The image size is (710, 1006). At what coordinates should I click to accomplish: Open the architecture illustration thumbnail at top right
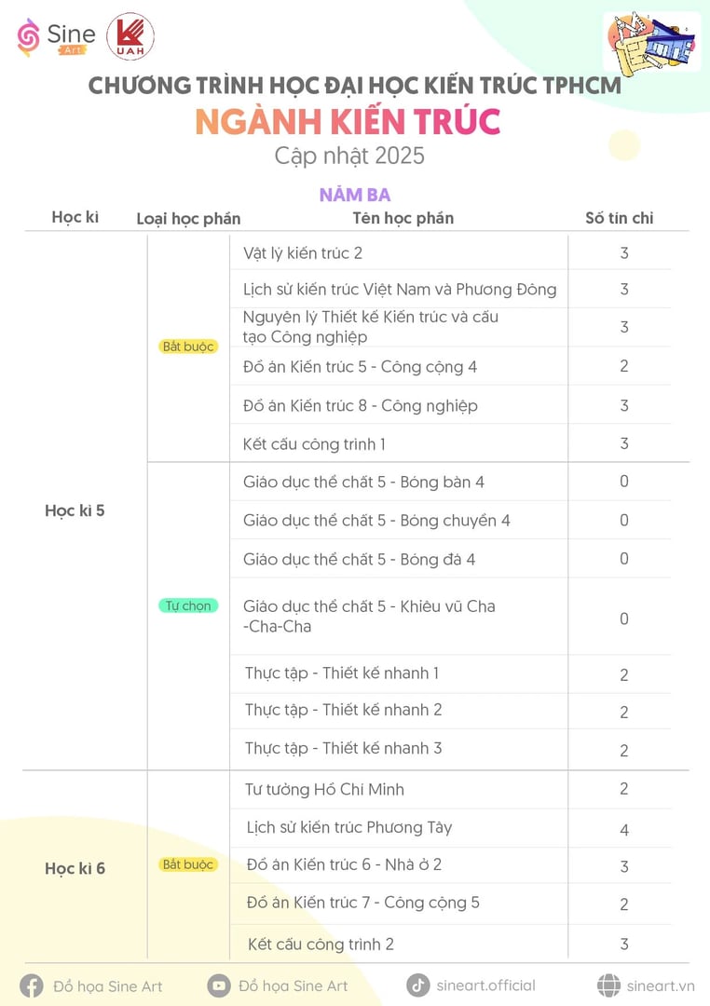coord(651,45)
